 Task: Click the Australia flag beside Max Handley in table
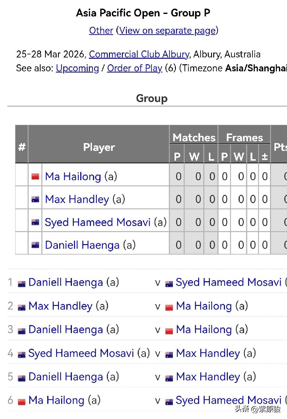click(x=35, y=199)
